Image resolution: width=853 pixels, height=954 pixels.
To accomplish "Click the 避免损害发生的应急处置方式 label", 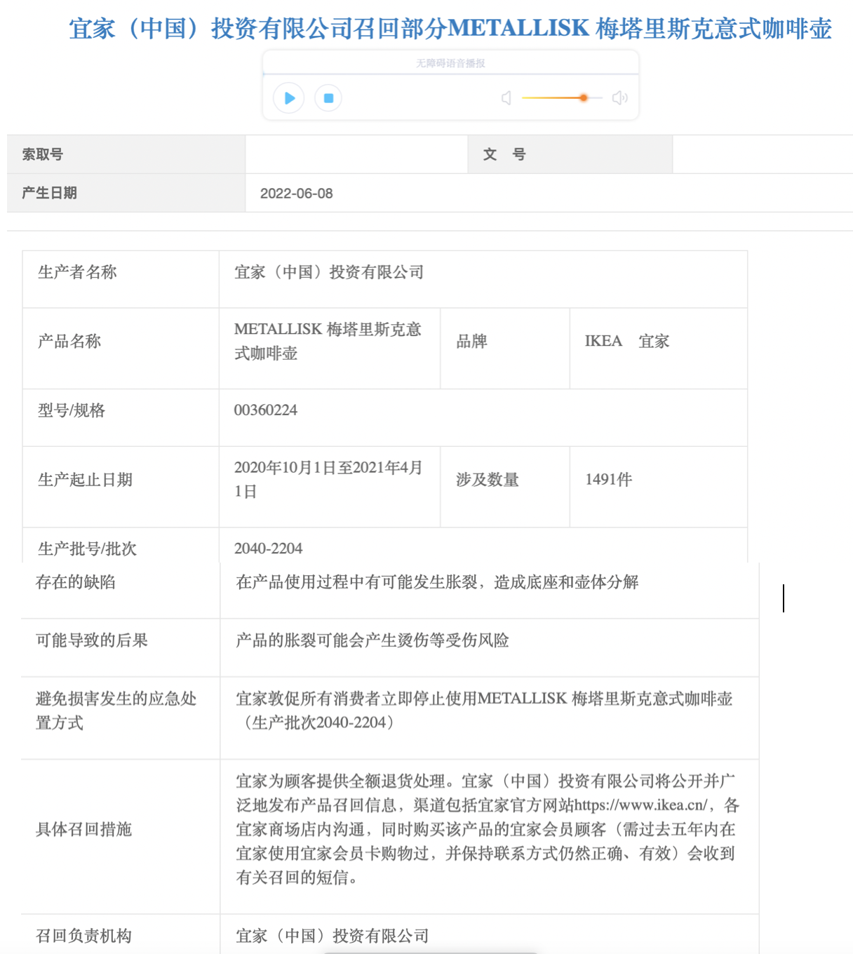I will pyautogui.click(x=116, y=711).
